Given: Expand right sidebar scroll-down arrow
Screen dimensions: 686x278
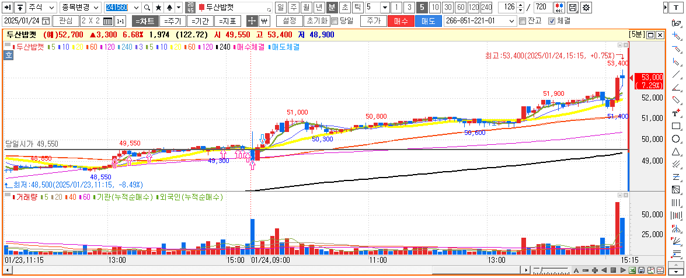Looking at the screenshot, I should pos(677,272).
